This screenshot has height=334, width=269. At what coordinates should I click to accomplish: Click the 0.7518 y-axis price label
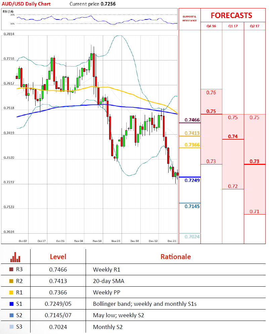[9, 108]
